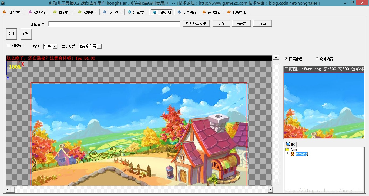This screenshot has height=196, width=369.
Task: Click the 粒子编辑 tab ball icon
Action: [55, 12]
